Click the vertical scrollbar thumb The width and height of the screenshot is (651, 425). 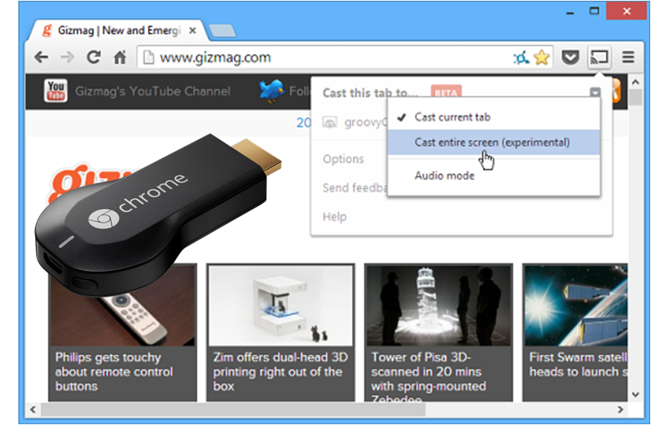pyautogui.click(x=636, y=98)
